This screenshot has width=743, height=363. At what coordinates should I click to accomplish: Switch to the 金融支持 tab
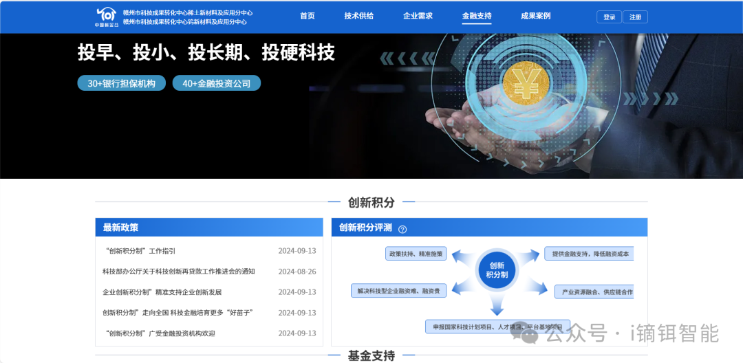coord(477,16)
